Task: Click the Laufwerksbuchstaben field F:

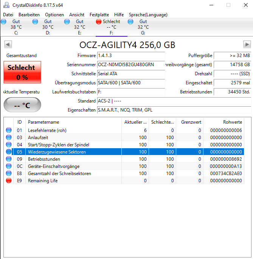Action: (131, 92)
